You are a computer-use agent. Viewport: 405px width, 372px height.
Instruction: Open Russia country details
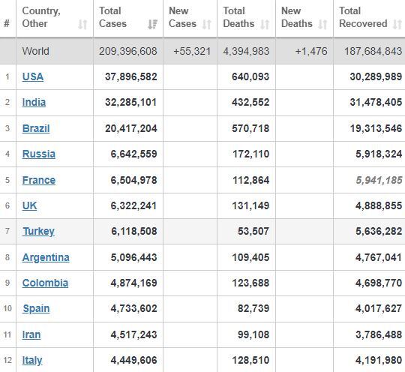pos(39,154)
